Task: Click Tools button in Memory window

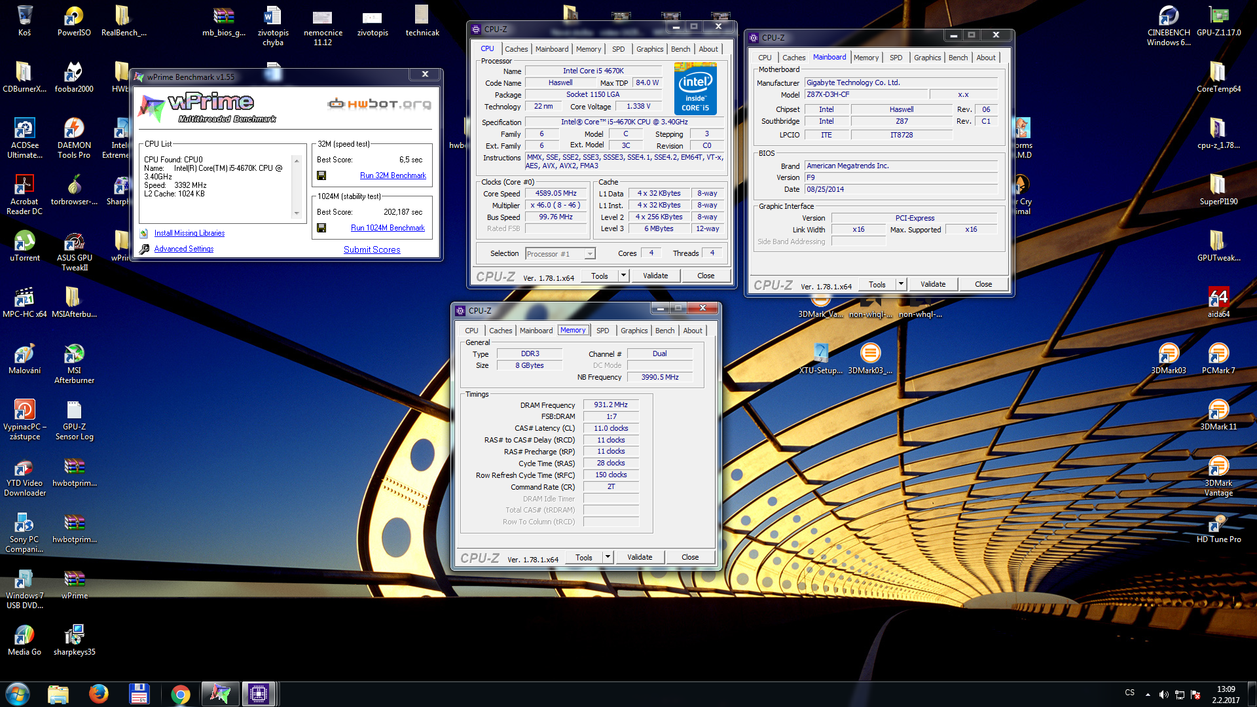Action: point(584,557)
